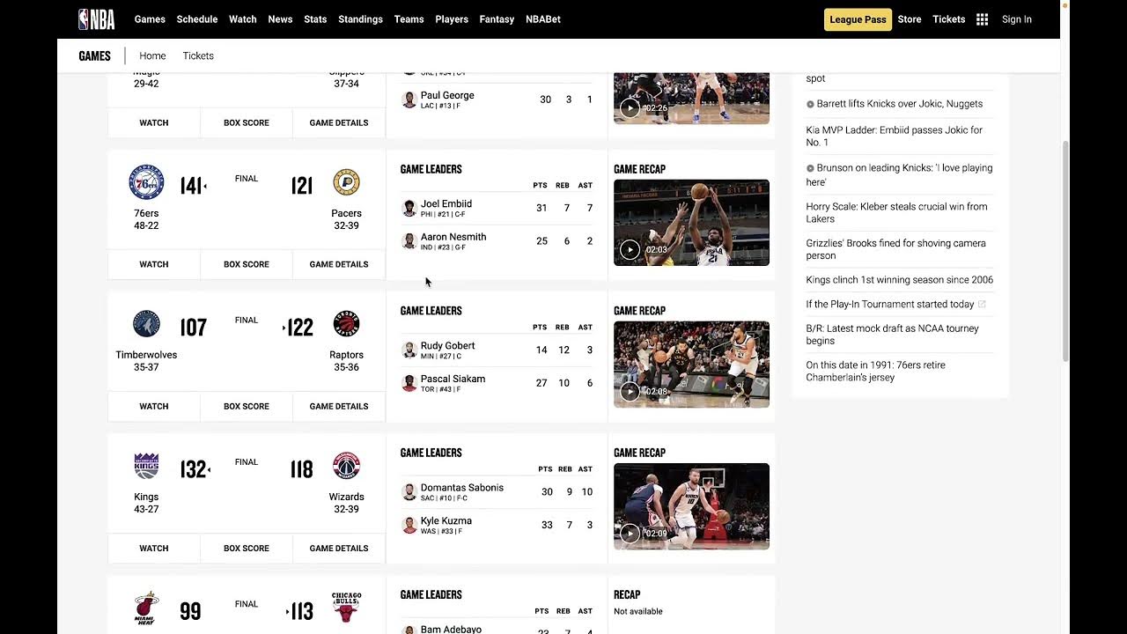Open the Watch menu item
Screen dimensions: 1127x634
243,19
